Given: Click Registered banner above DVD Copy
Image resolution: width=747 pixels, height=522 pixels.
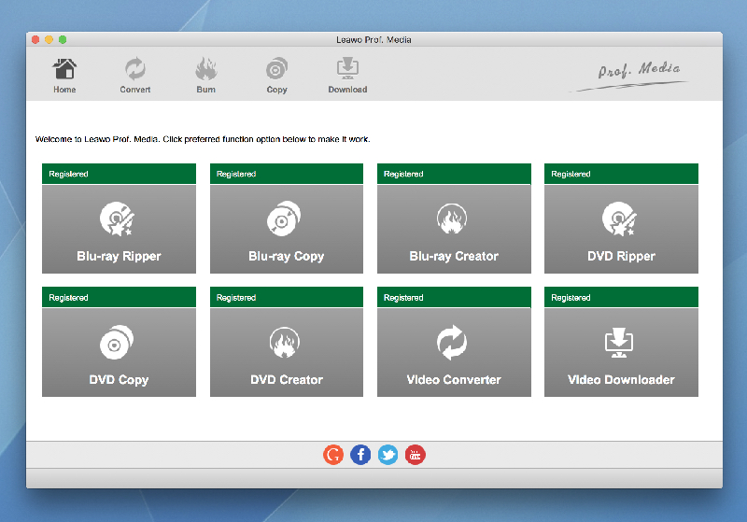Looking at the screenshot, I should click(x=120, y=297).
